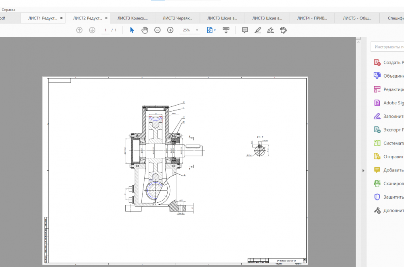Select the highlighter pen tool
404x267 pixels.
click(257, 30)
